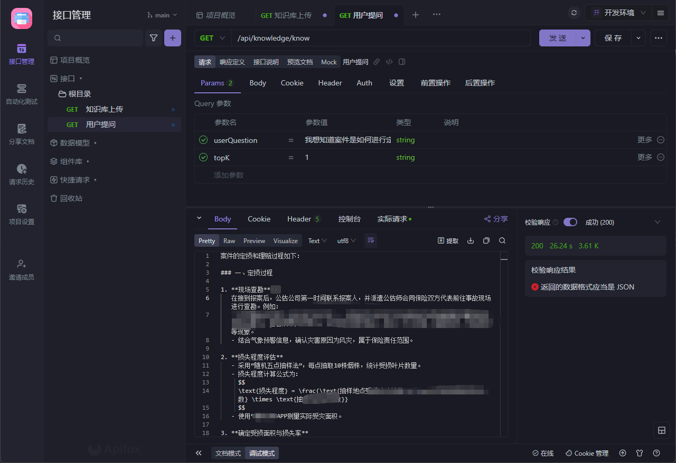Click the request URL input field

pos(380,38)
